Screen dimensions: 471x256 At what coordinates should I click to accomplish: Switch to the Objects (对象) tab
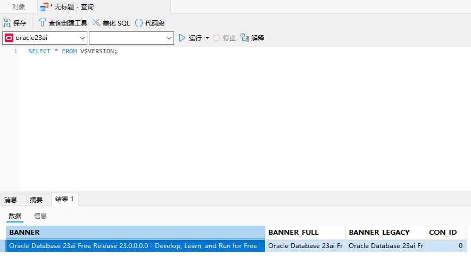19,7
